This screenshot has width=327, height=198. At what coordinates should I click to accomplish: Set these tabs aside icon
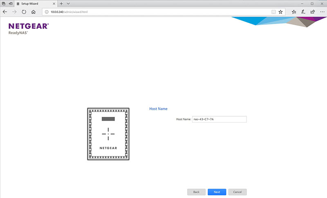click(11, 4)
